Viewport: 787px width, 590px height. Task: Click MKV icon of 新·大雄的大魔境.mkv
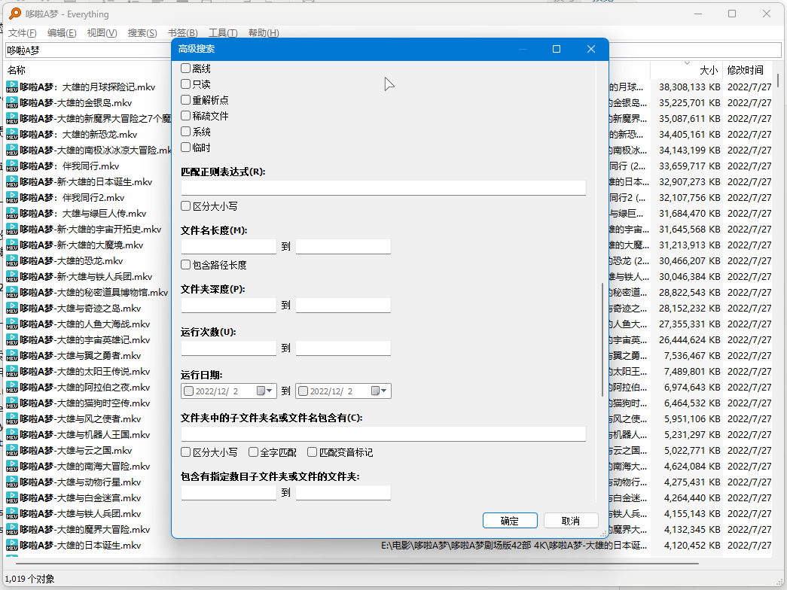pyautogui.click(x=12, y=245)
